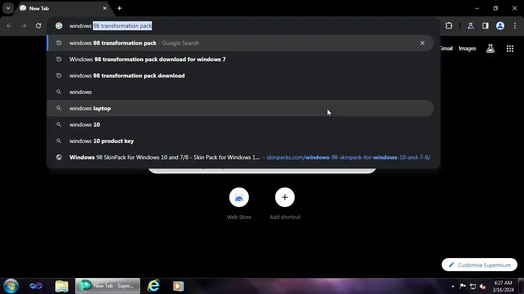Open the infinity icon app in taskbar

36,286
